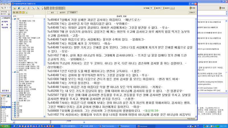The height and width of the screenshot is (128, 228).
Task: Click the 전체보기 button
Action: coord(192,13)
